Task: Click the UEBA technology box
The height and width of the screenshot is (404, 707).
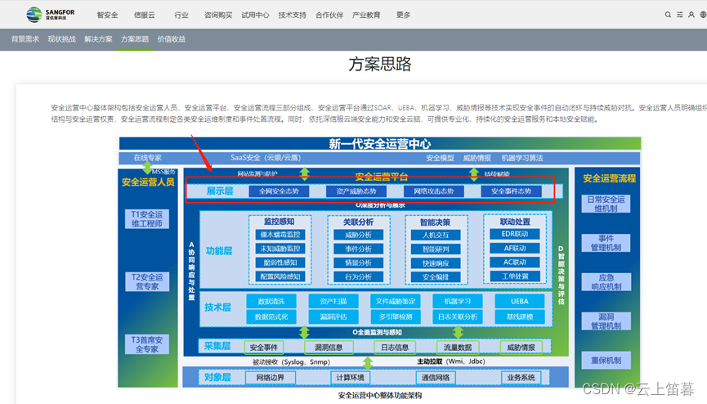Action: 520,301
